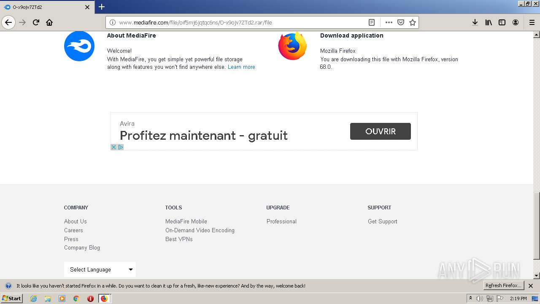Dismiss the Firefox refresh notification bar

(x=531, y=286)
